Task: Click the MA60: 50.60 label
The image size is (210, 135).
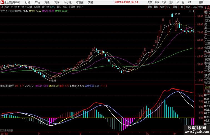Action: pos(61,11)
